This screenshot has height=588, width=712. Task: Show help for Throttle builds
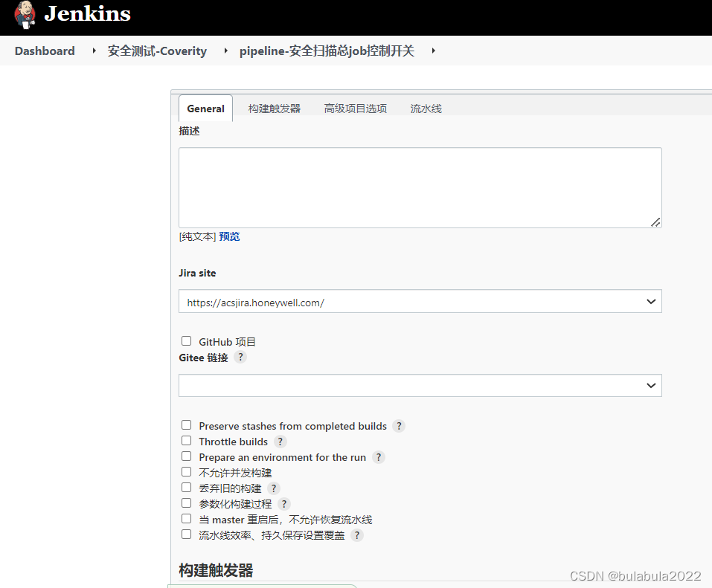(280, 442)
